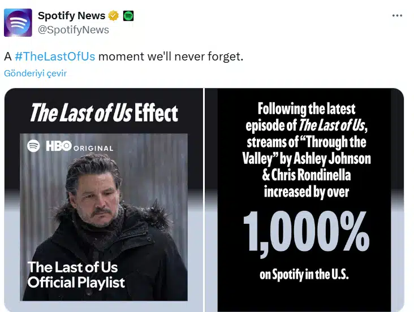Select "The Last of Us Official Playlist" caption
Screen dimensions: 414x312
pos(76,274)
